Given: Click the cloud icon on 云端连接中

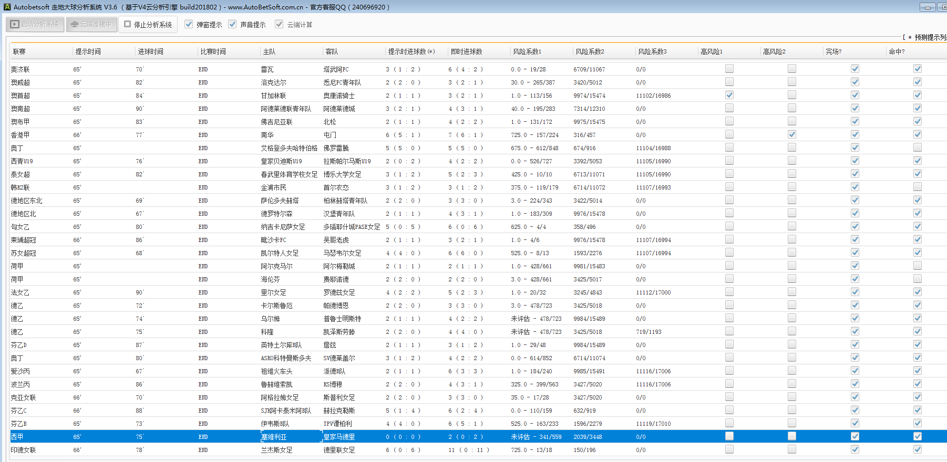Looking at the screenshot, I should pos(75,24).
